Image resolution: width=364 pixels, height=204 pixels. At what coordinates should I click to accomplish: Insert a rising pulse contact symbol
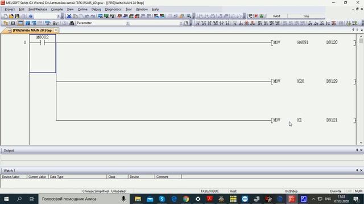(259, 23)
